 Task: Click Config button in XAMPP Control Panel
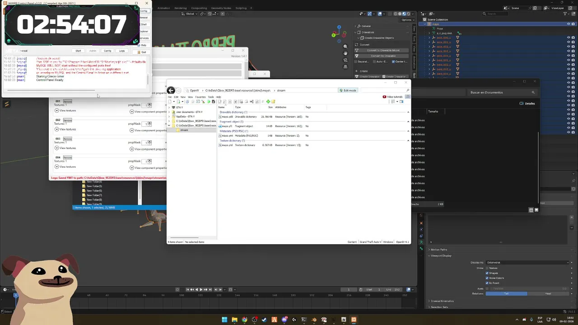point(107,51)
